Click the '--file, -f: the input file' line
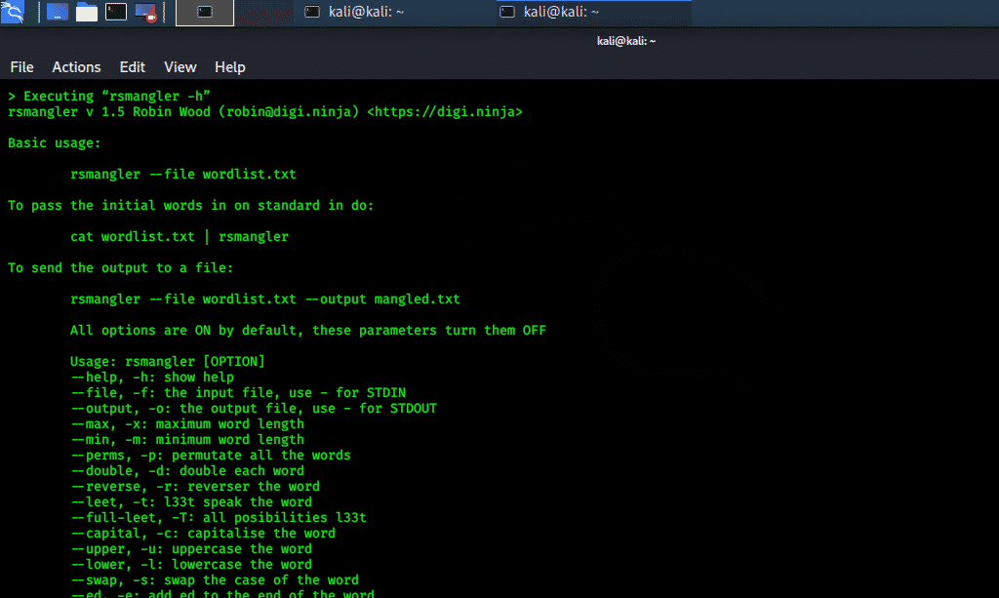 [x=238, y=393]
